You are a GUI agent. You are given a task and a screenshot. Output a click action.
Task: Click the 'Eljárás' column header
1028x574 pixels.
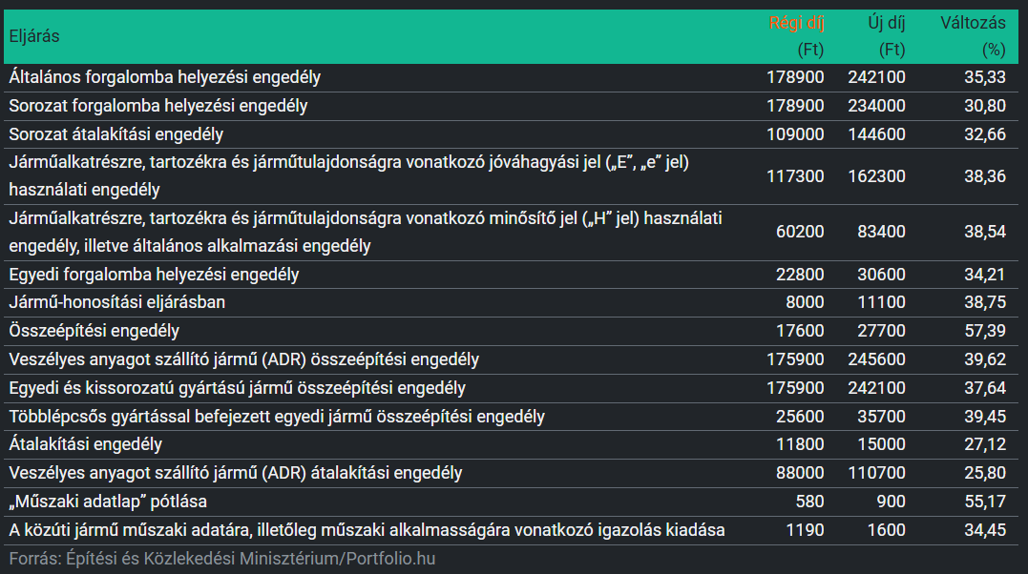34,36
